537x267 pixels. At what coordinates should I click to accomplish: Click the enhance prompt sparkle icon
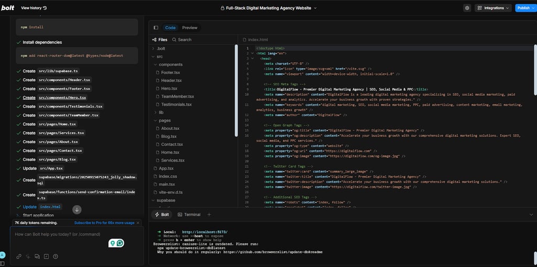click(28, 257)
